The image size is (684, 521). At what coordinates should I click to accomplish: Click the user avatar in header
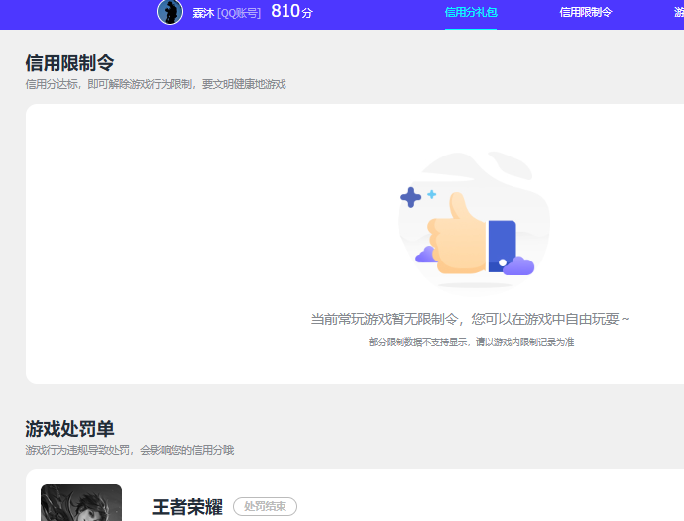(170, 12)
